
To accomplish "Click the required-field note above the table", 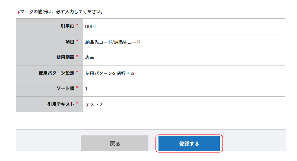I will click(x=60, y=12).
